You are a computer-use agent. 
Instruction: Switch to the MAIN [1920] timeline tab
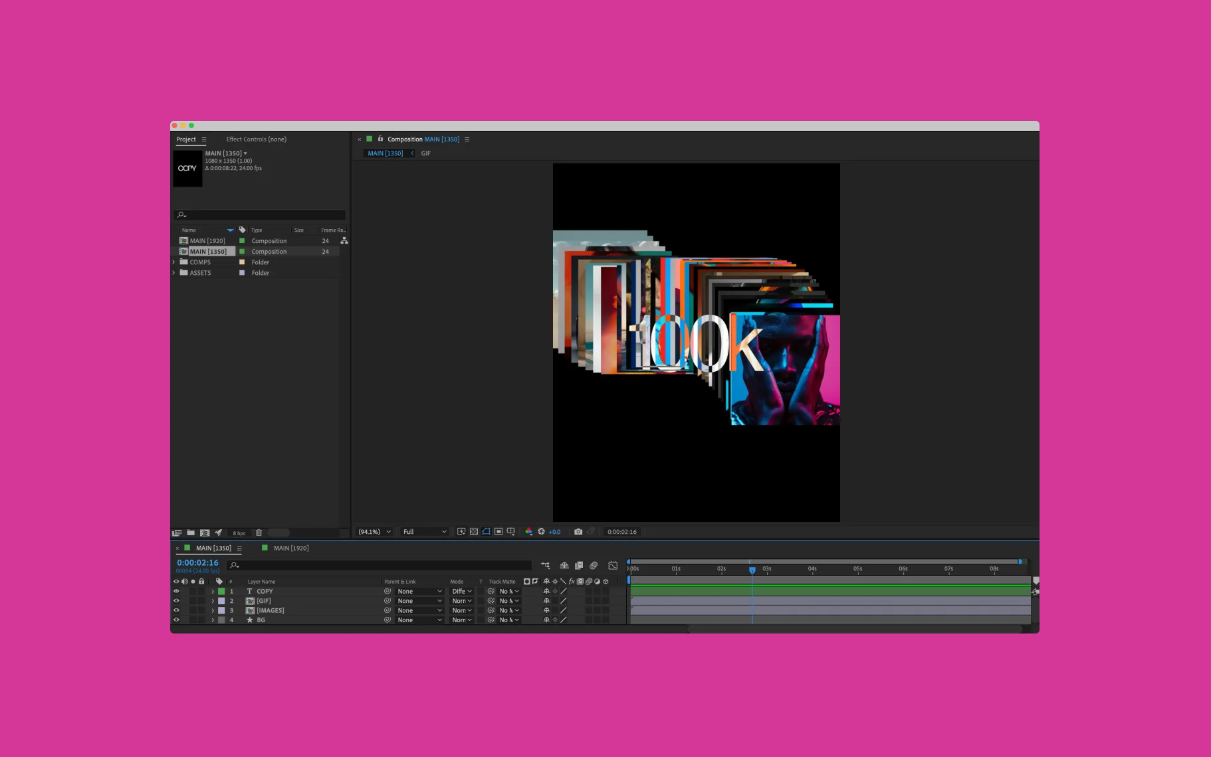click(x=290, y=548)
